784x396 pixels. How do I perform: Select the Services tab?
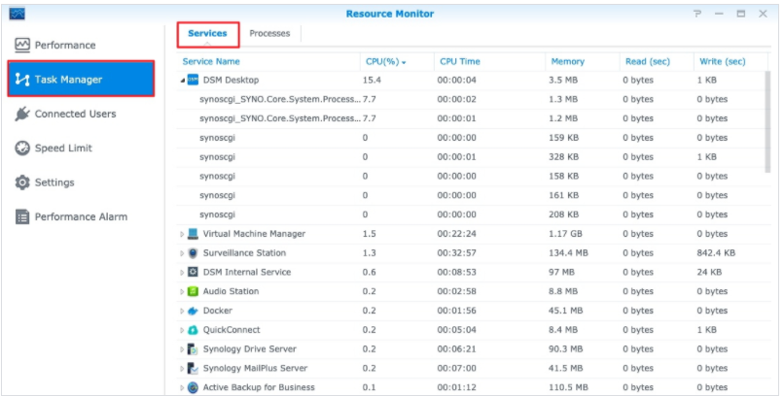tap(207, 34)
